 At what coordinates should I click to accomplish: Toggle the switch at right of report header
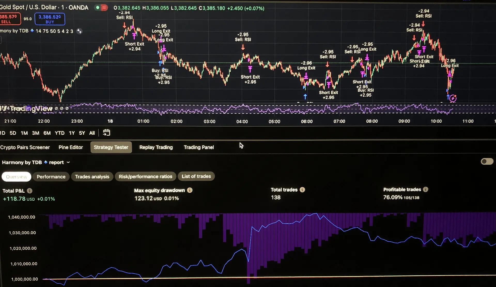click(487, 161)
